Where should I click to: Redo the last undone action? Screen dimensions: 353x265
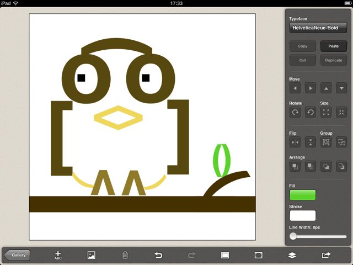click(191, 255)
